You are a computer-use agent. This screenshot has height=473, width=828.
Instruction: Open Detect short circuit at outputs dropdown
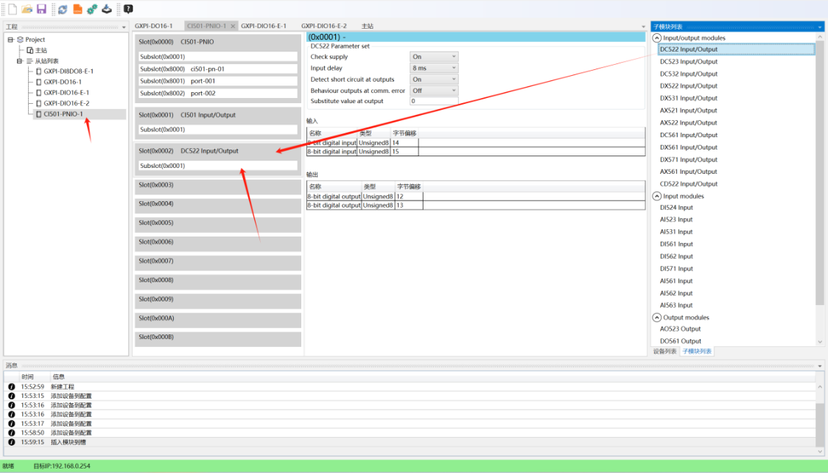tap(434, 80)
